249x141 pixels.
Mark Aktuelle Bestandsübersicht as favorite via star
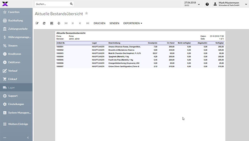click(86, 13)
